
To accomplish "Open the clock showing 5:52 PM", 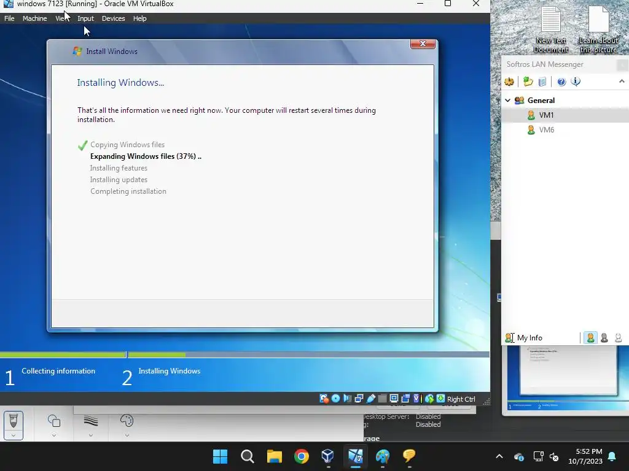I will [585, 456].
